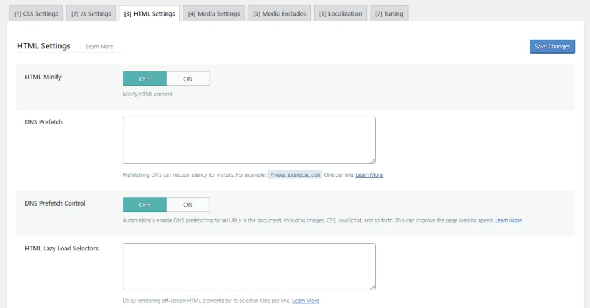Open Learn More beside HTML Settings heading
Image resolution: width=590 pixels, height=308 pixels.
(x=100, y=47)
